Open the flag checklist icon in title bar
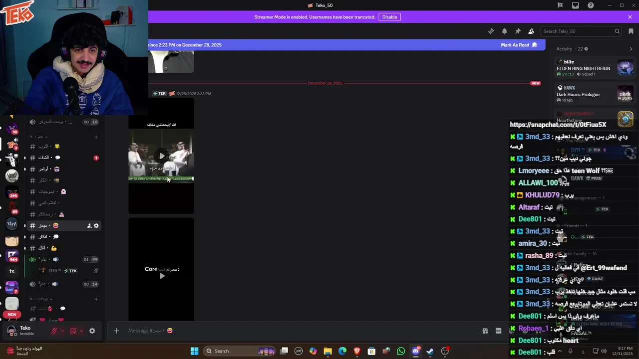The width and height of the screenshot is (639, 359). (560, 5)
